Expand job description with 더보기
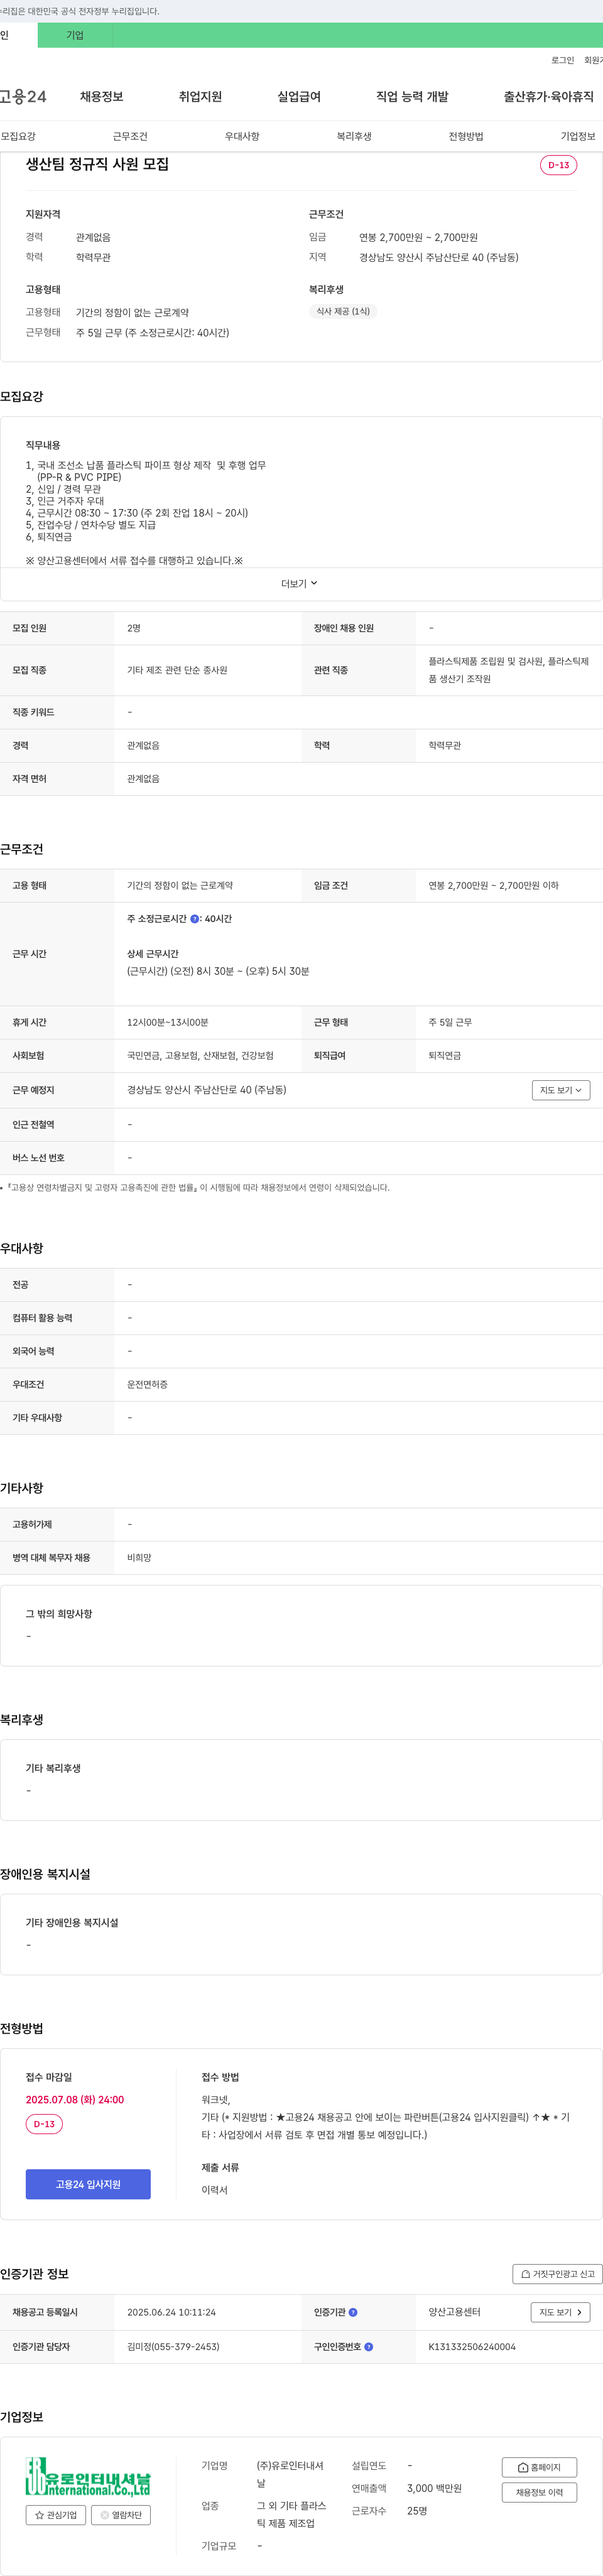 [x=299, y=583]
